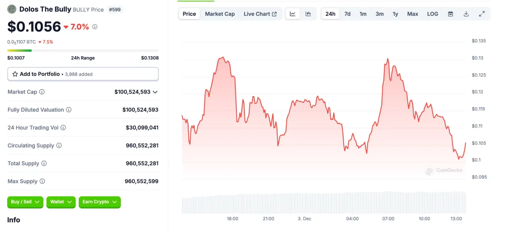The width and height of the screenshot is (516, 229).
Task: Open the Earn Crypto dropdown
Action: [100, 202]
